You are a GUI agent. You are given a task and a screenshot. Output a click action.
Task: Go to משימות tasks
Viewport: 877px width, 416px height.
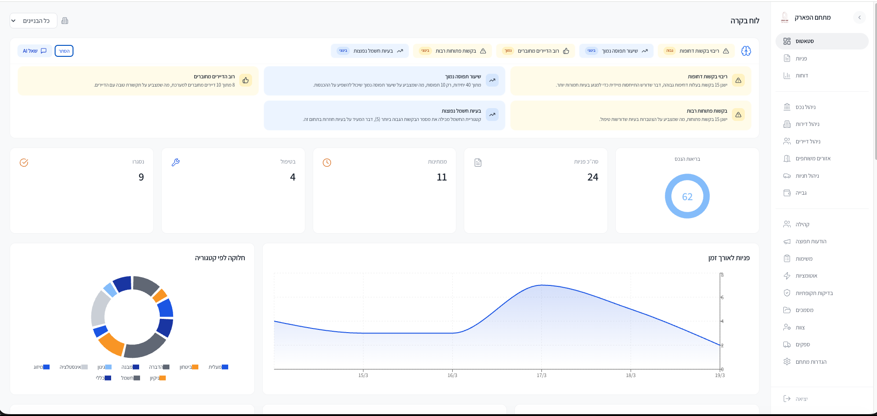(822, 258)
